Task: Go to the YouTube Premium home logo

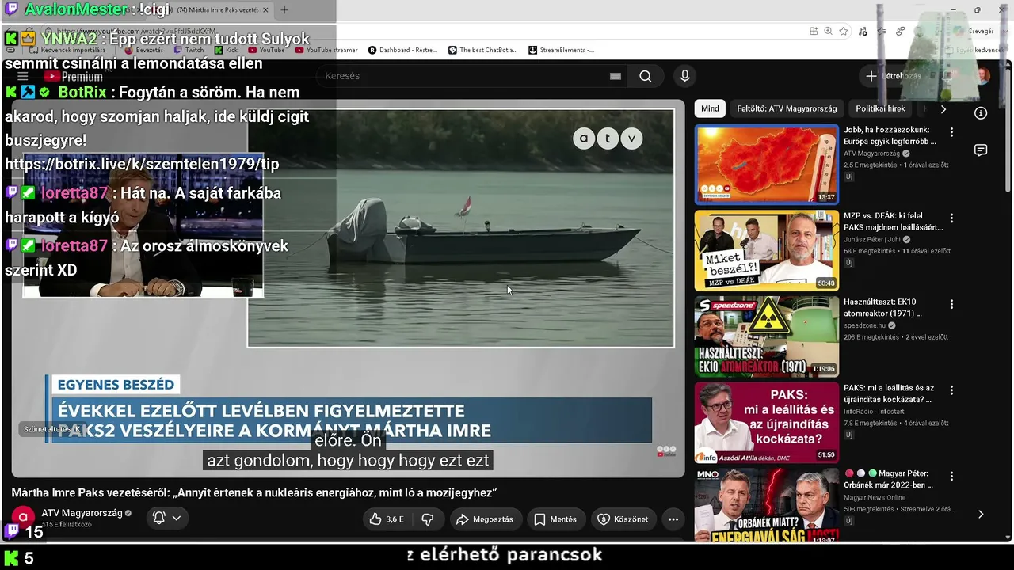Action: click(74, 76)
